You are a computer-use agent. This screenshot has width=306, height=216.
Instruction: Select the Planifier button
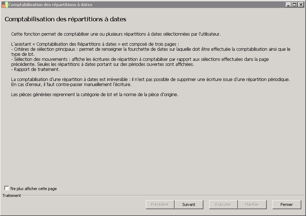pyautogui.click(x=252, y=204)
